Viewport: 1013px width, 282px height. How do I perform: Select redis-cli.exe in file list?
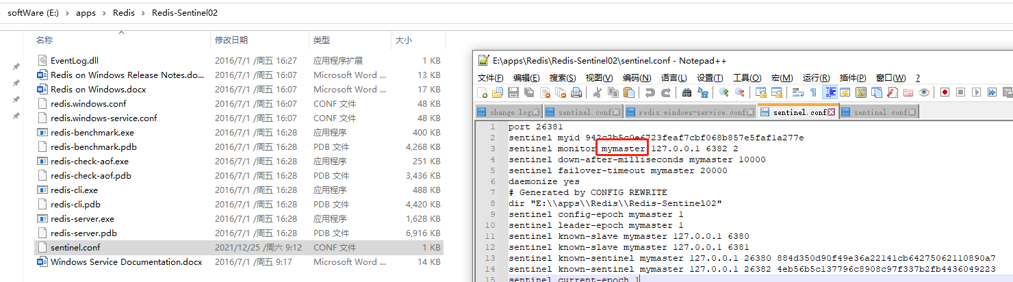239,190
